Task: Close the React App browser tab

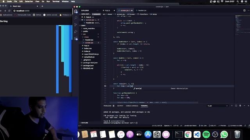Action: 37,6
